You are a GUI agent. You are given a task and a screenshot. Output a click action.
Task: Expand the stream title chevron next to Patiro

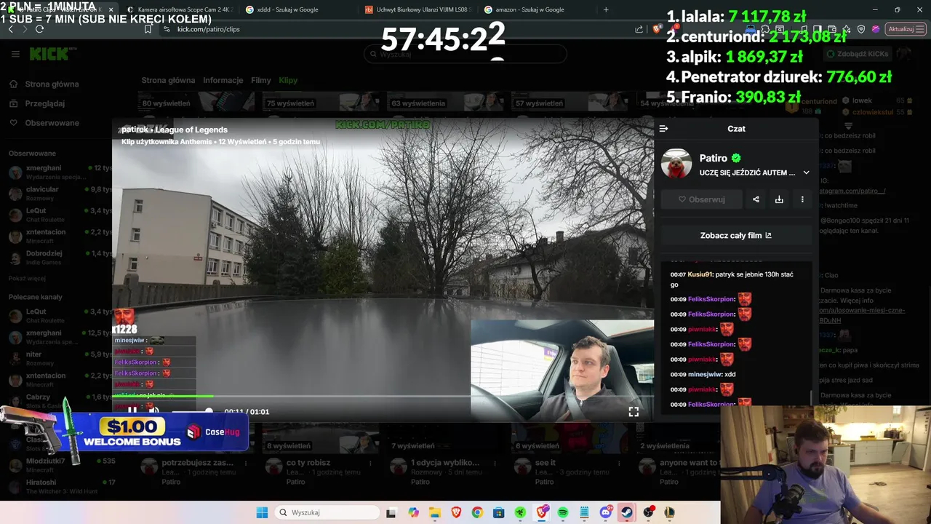(x=806, y=172)
